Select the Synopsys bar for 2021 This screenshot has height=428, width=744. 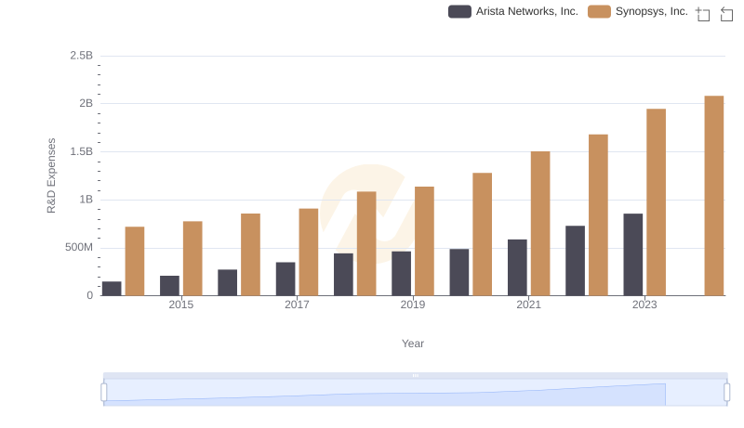coord(540,224)
